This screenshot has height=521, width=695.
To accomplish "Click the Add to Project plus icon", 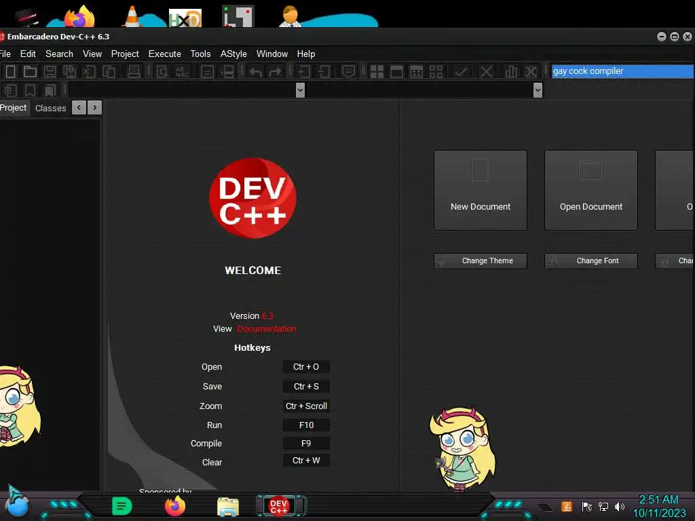I will pyautogui.click(x=303, y=71).
